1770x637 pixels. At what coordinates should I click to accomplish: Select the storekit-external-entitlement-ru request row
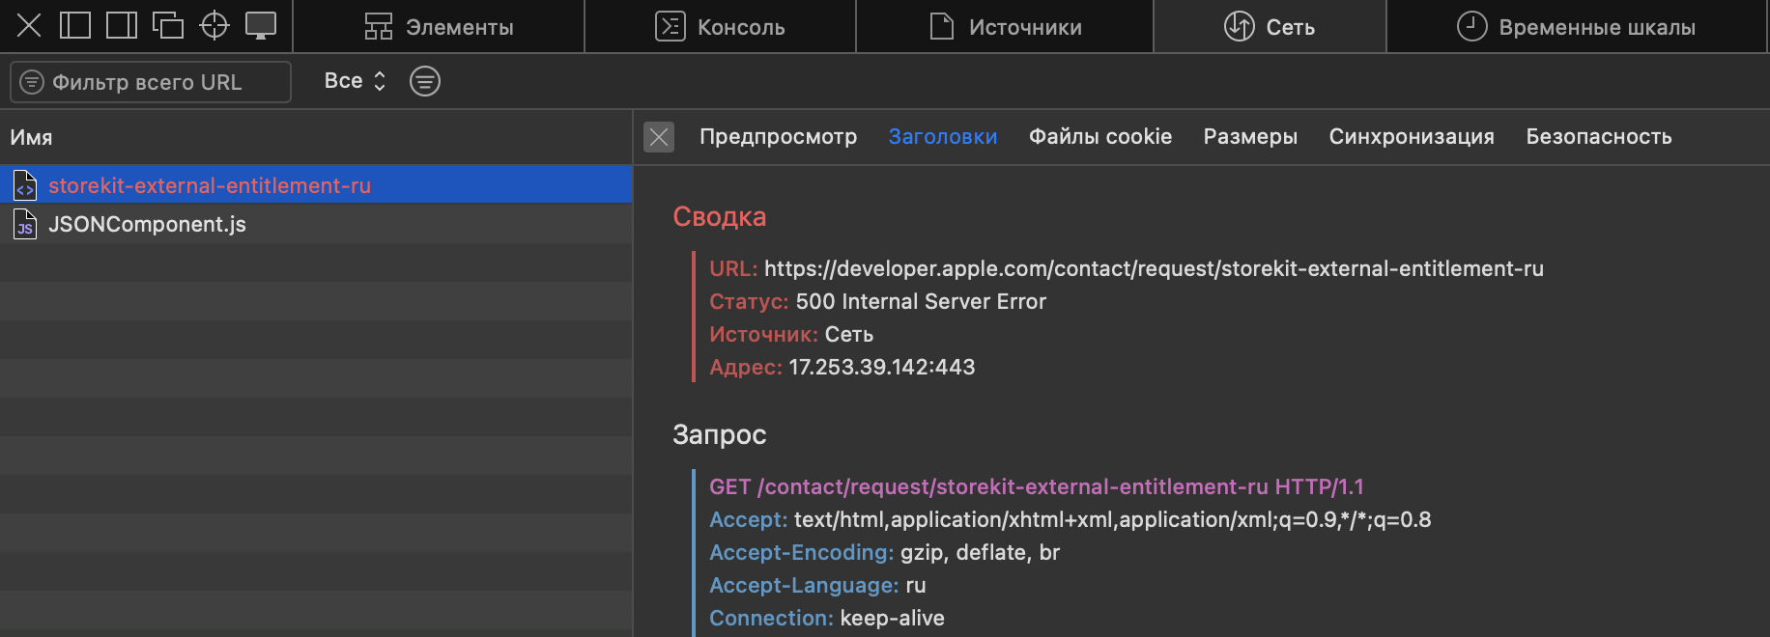click(210, 185)
